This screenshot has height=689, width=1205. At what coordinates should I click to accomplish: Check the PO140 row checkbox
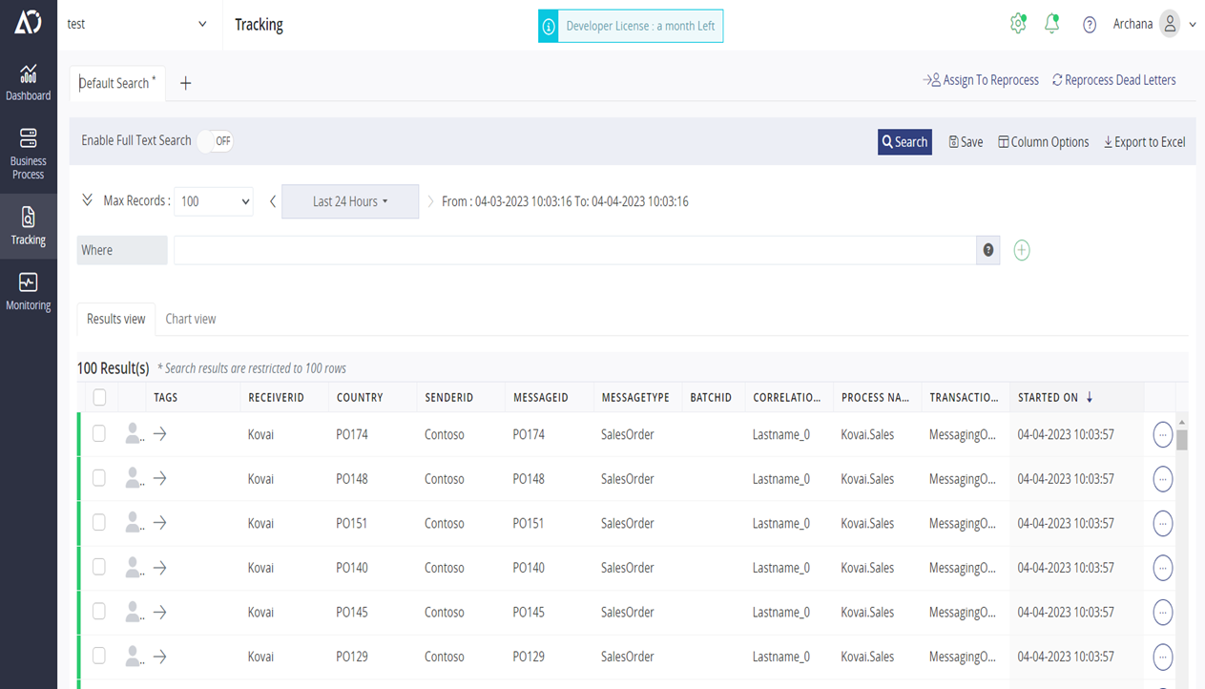click(x=99, y=567)
